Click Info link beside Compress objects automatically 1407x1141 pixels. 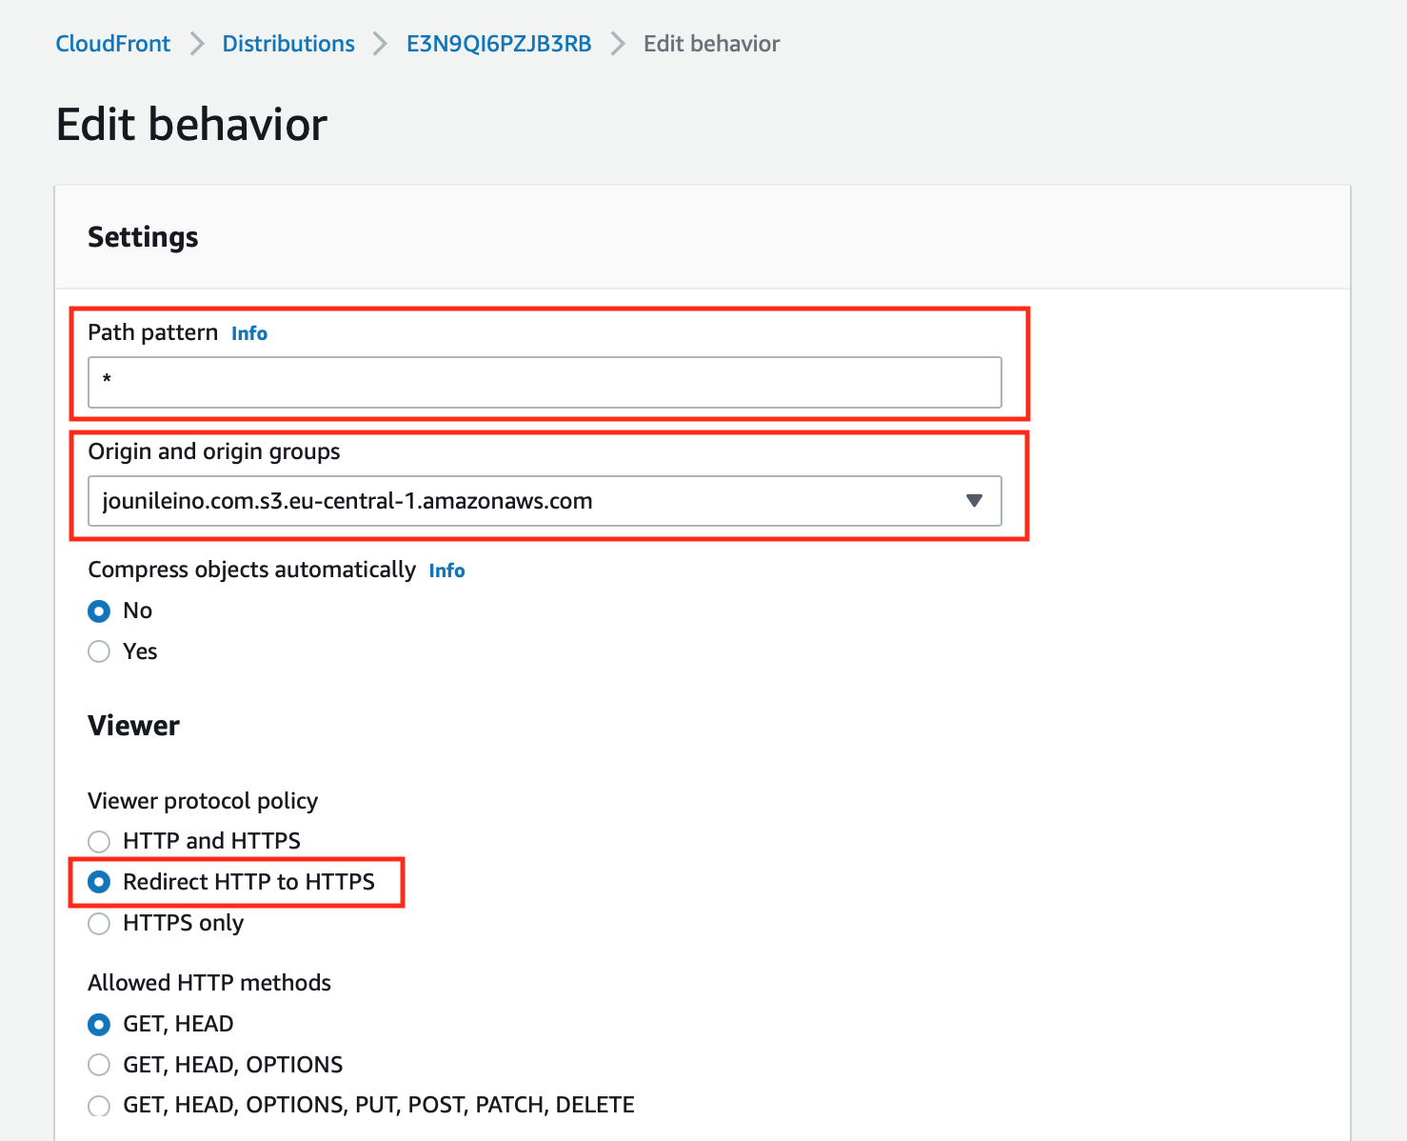(446, 570)
